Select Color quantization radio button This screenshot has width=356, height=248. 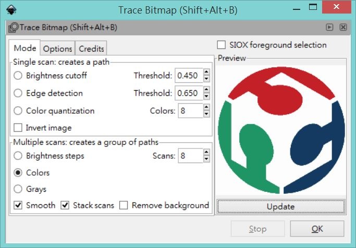18,111
